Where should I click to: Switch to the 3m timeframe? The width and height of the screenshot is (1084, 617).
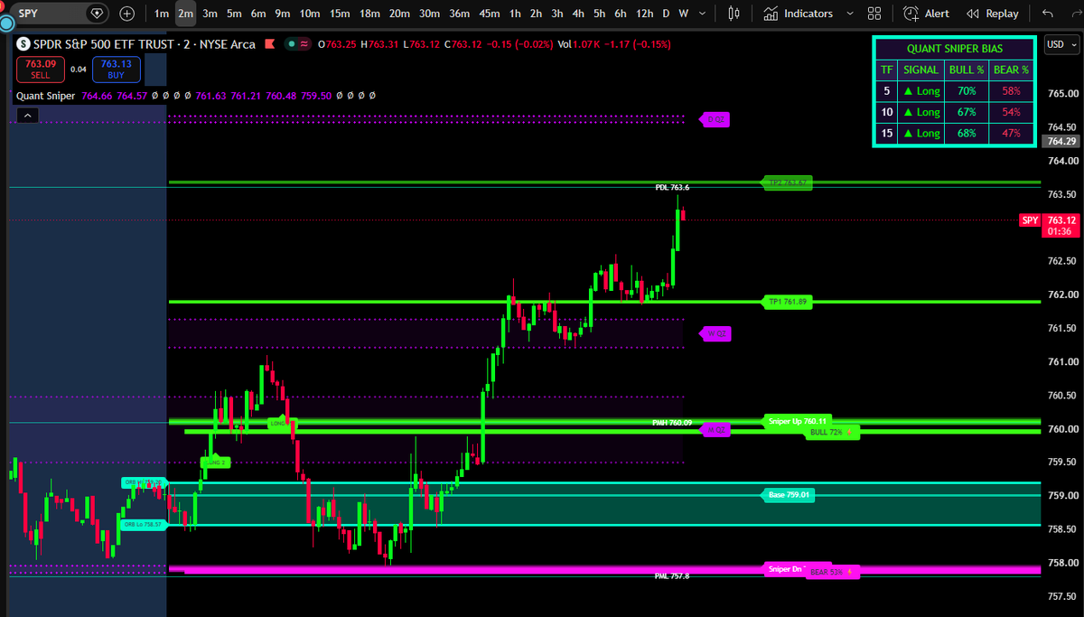pos(210,14)
